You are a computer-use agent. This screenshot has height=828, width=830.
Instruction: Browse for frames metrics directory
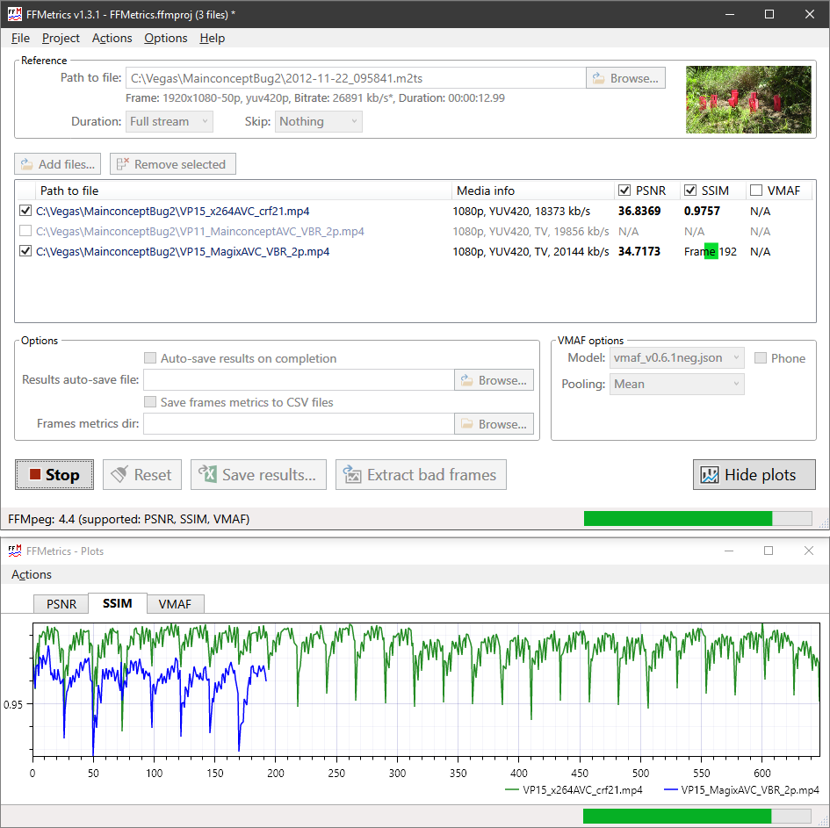494,424
